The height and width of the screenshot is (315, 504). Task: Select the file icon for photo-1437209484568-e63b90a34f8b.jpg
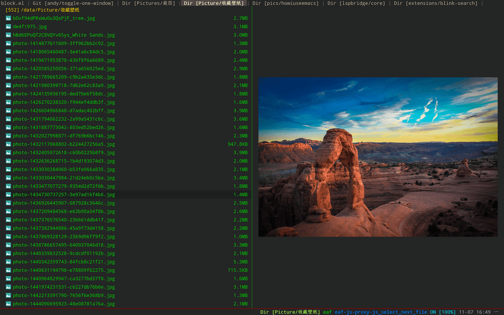(x=8, y=211)
